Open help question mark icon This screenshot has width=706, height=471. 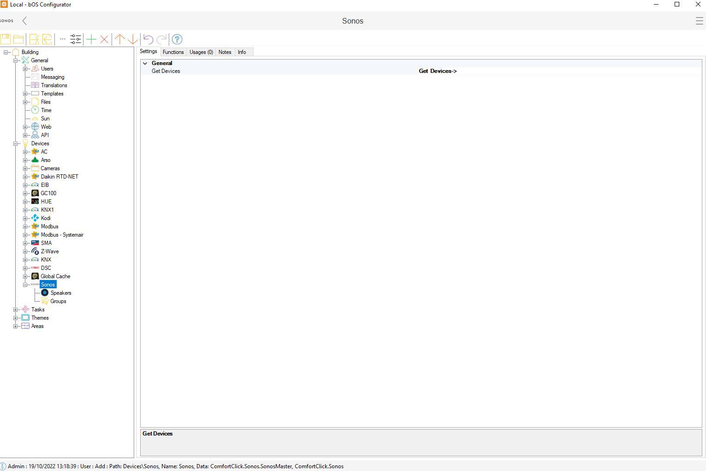(x=177, y=39)
